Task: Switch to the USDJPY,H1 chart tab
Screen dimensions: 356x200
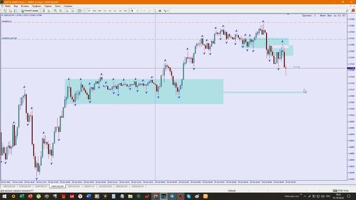Action: click(89, 187)
